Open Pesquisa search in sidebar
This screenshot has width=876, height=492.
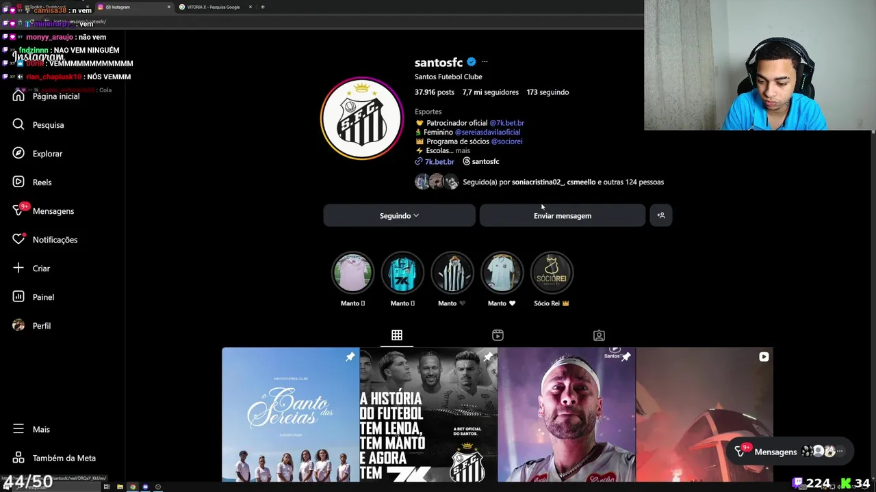point(18,125)
